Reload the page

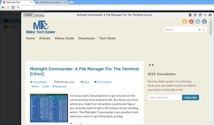click(x=13, y=7)
